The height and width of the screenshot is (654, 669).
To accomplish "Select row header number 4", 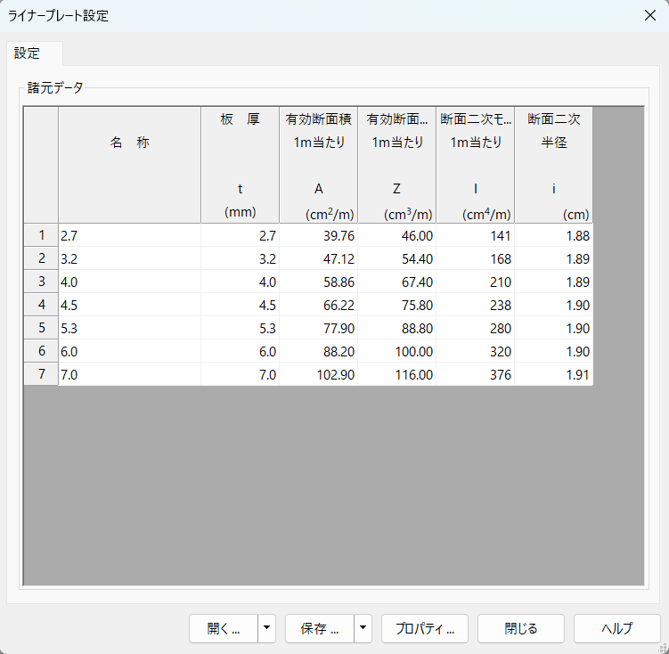I will click(41, 305).
